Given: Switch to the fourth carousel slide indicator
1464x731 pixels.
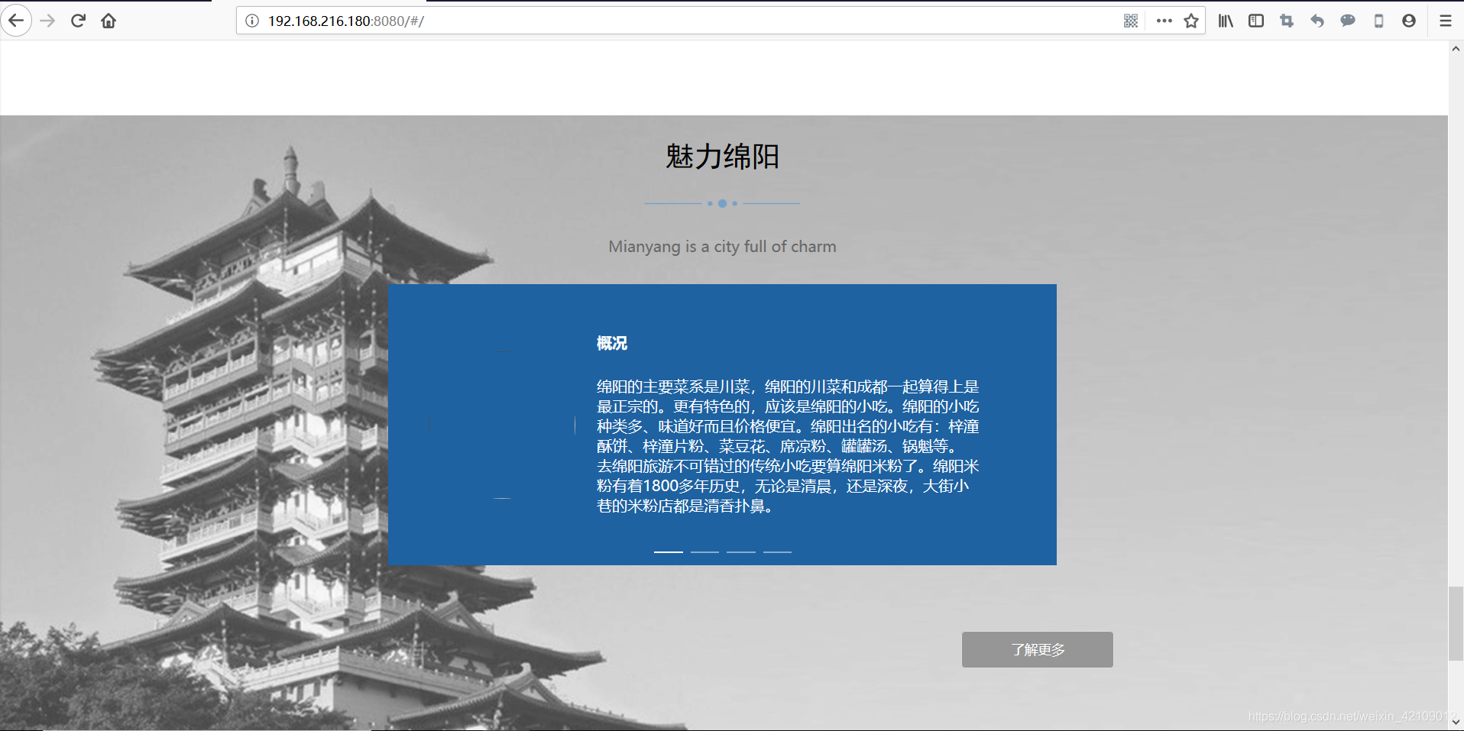Looking at the screenshot, I should coord(777,551).
